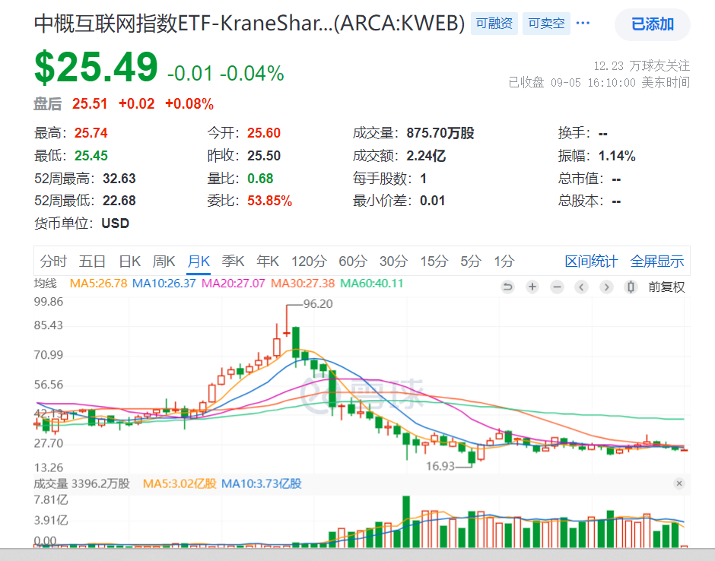Image resolution: width=715 pixels, height=561 pixels.
Task: Click the MA20:27.07 indicator label
Action: click(233, 284)
